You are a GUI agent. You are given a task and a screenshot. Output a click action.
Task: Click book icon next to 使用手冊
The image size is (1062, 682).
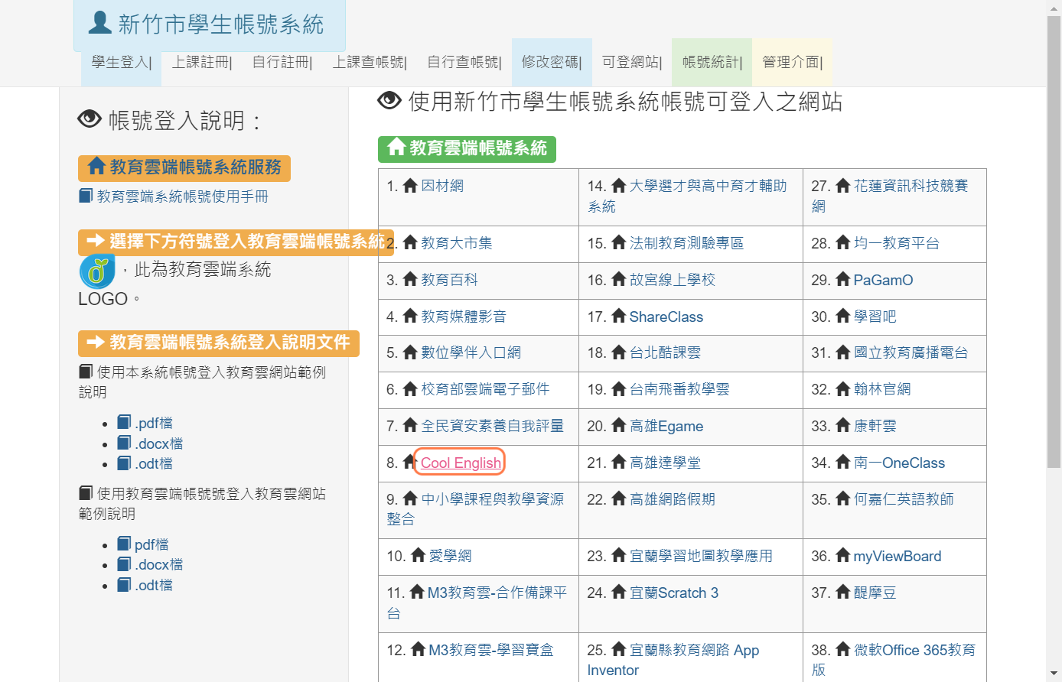point(86,196)
